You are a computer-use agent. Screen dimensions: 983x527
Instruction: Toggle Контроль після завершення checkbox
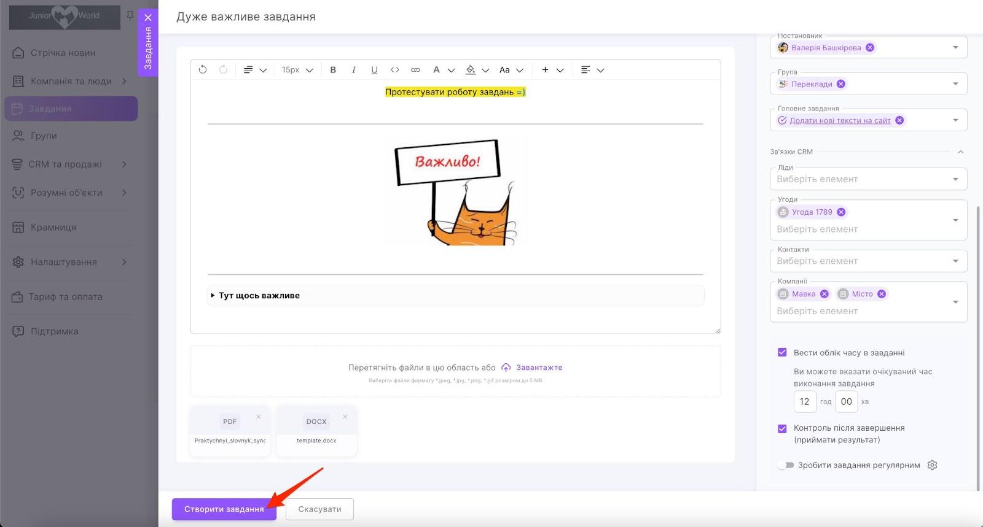click(782, 429)
